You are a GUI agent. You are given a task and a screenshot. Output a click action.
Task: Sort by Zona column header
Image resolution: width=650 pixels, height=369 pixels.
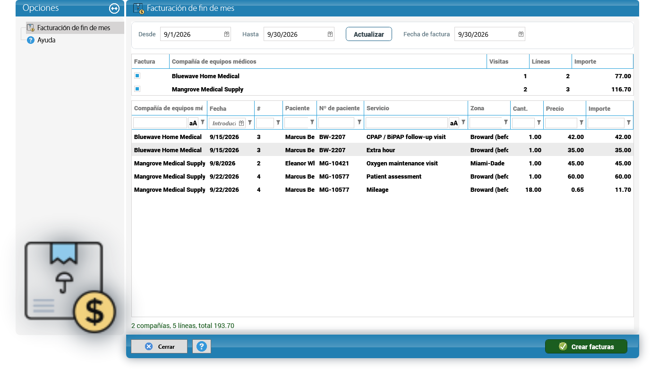point(489,108)
